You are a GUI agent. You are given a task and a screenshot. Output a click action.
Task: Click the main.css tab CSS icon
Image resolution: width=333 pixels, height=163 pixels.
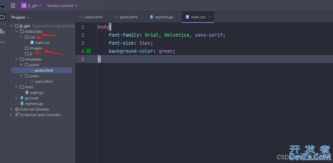pyautogui.click(x=187, y=17)
